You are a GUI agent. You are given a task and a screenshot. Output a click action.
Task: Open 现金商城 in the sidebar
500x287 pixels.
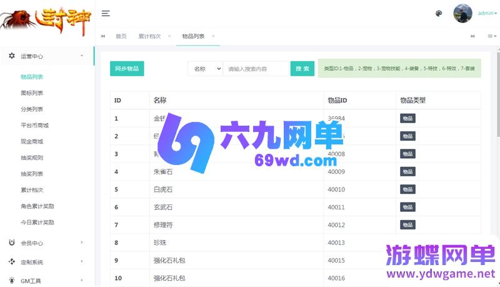click(x=32, y=141)
